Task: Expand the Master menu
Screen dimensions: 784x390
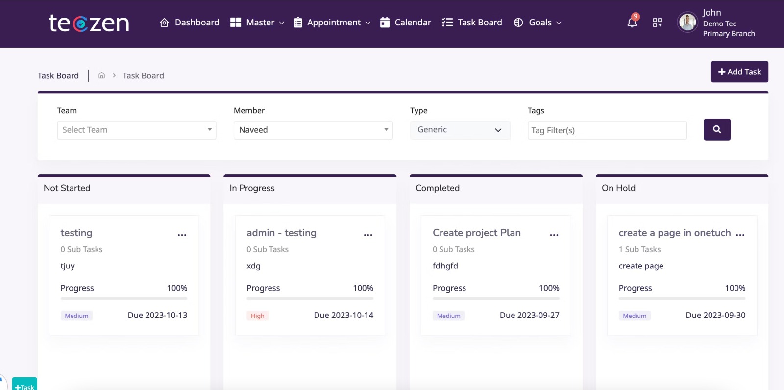Action: tap(257, 23)
